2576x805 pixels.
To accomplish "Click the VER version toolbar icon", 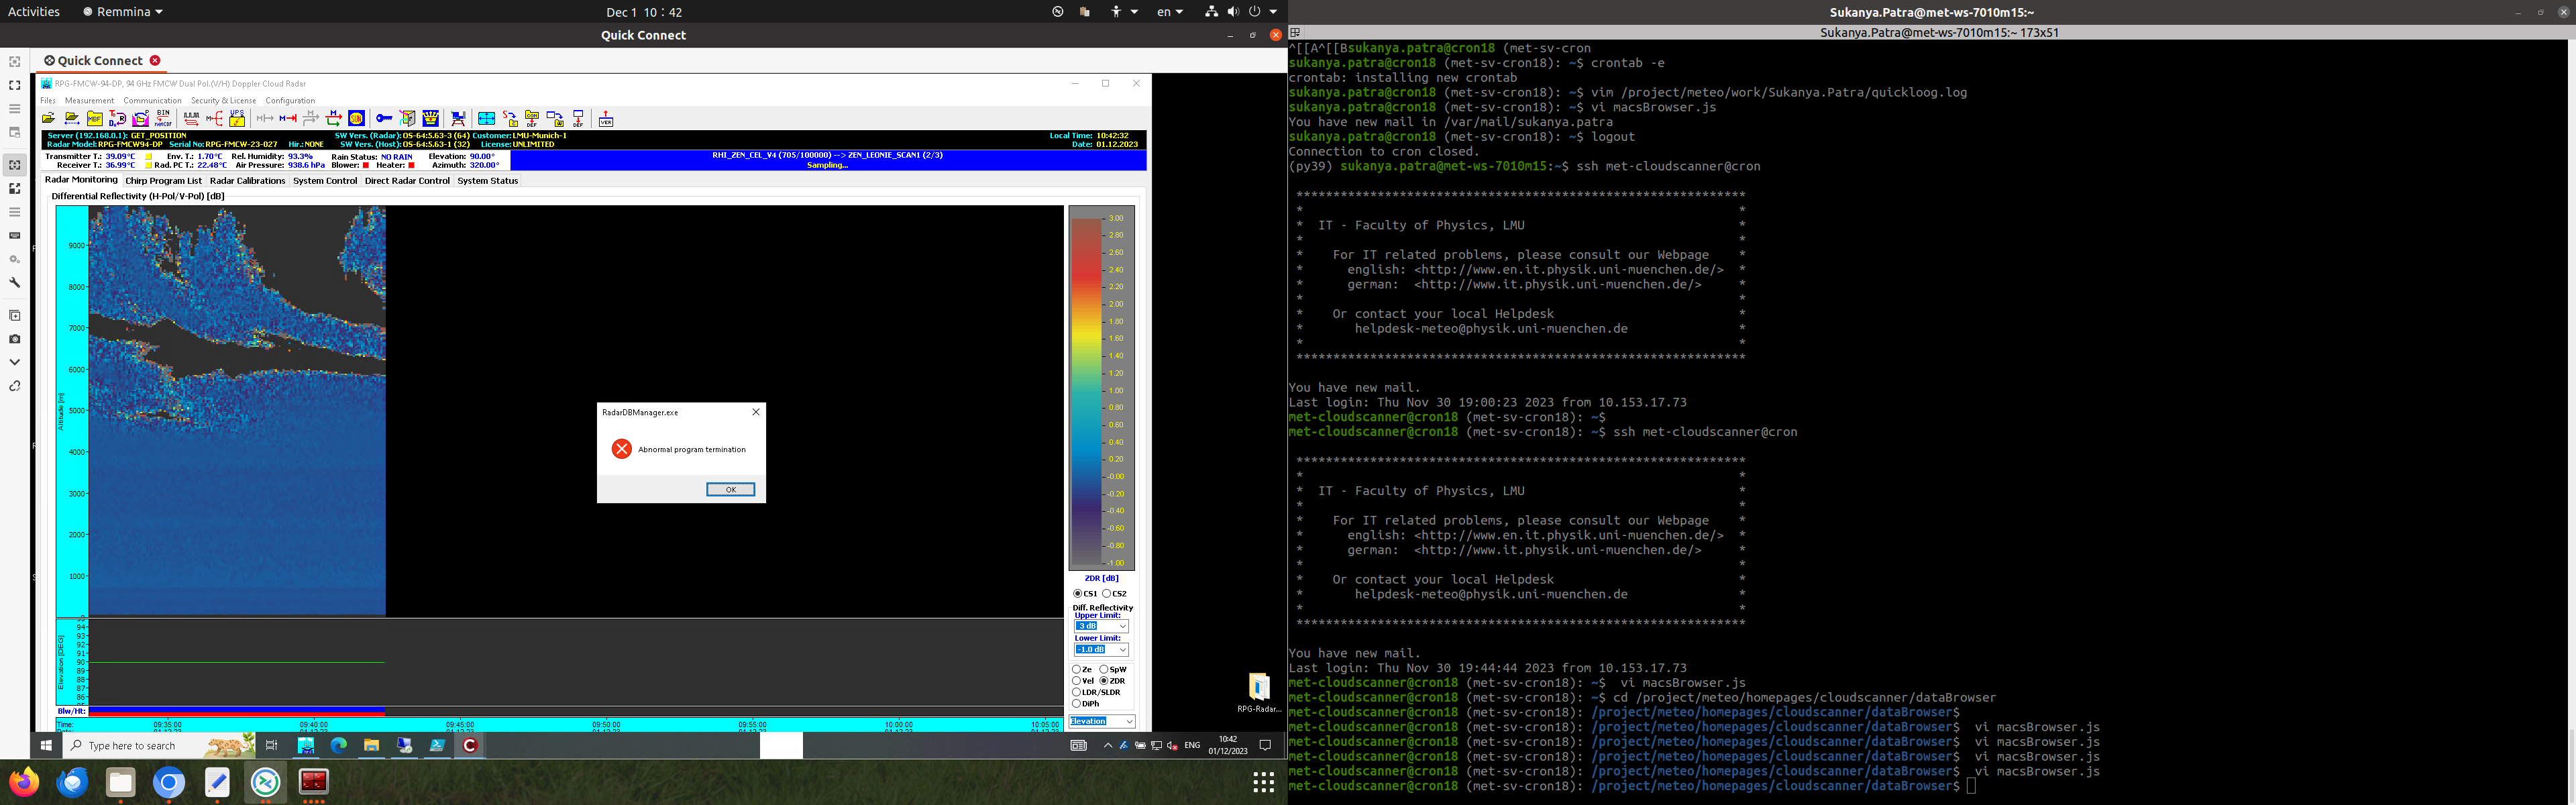I will click(x=606, y=120).
